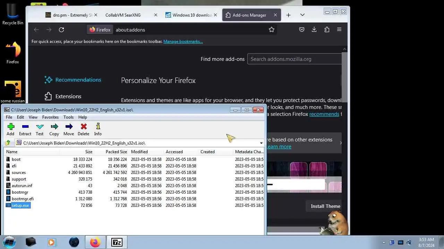Click the Add button in 7-Zip toolbar
The height and width of the screenshot is (249, 444).
pos(10,130)
